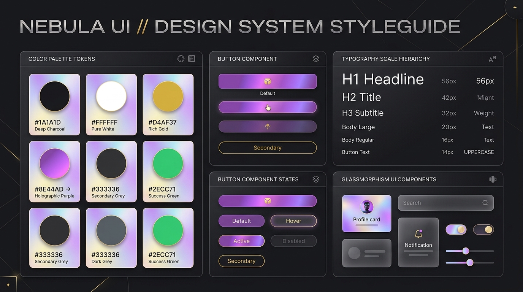Select the Dark Grey #333336 swatch

(111, 238)
